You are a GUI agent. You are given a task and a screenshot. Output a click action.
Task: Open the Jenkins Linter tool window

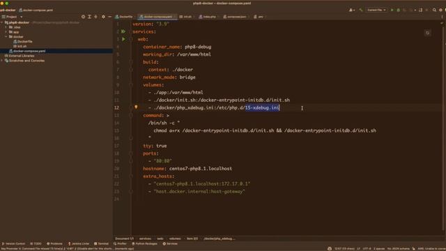pos(79,243)
